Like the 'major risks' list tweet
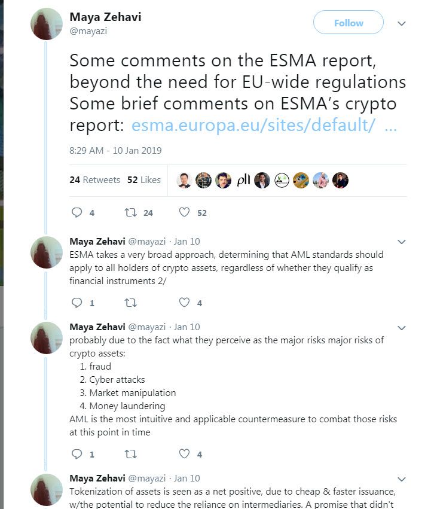This screenshot has width=434, height=509. (185, 454)
